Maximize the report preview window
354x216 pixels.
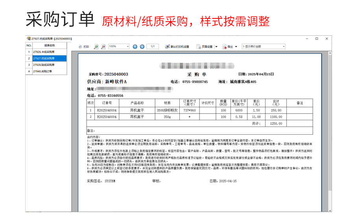tap(317, 38)
